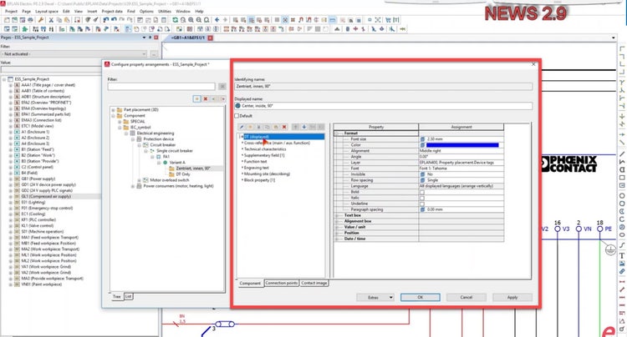Click the red delete icon above the arrangement tree
The image size is (627, 337).
[206, 98]
